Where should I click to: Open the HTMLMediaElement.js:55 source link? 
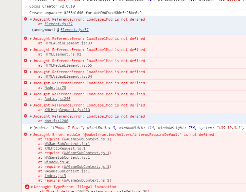(x=68, y=65)
